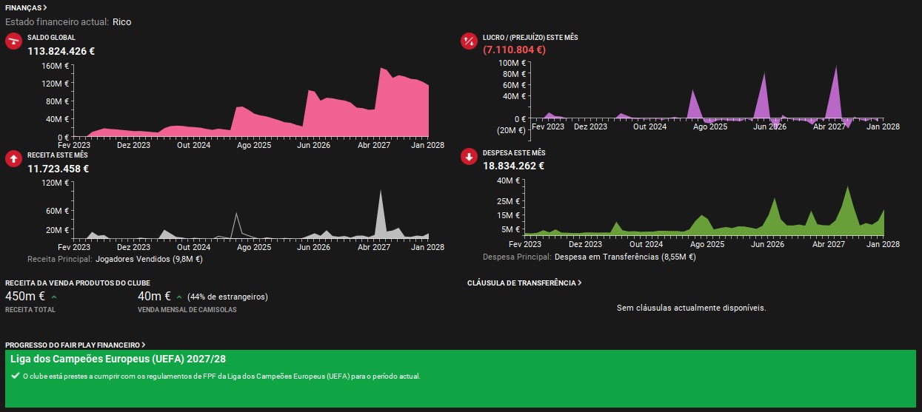Click the 40m € monthly shirt sales value
The image size is (922, 412).
tap(154, 297)
